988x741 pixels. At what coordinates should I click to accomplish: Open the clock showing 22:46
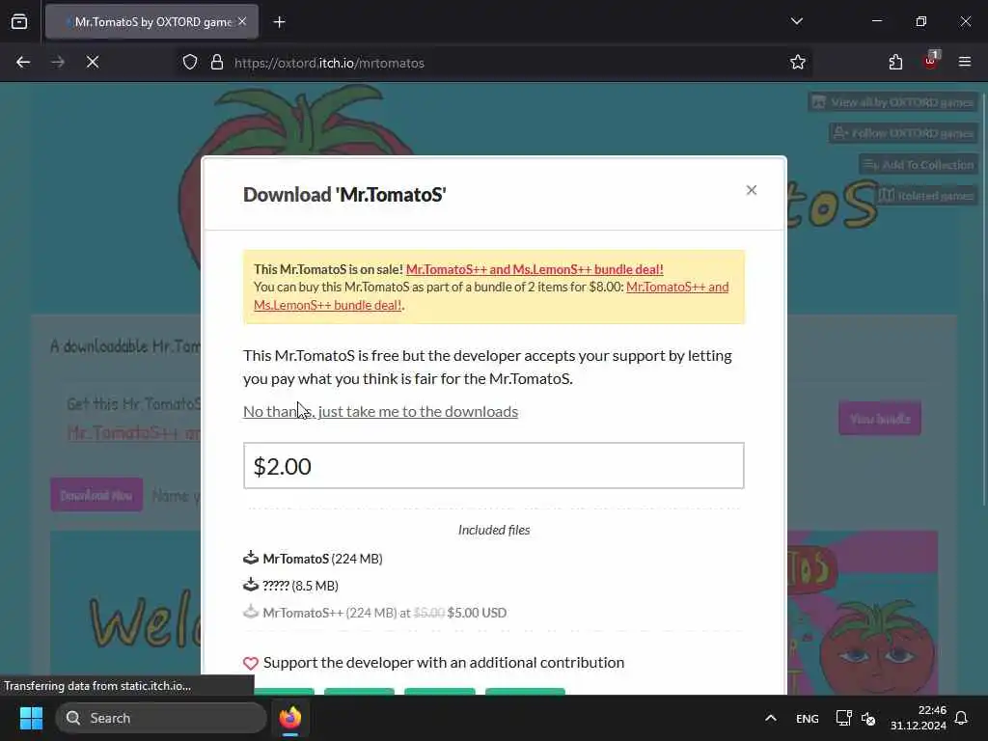(919, 718)
